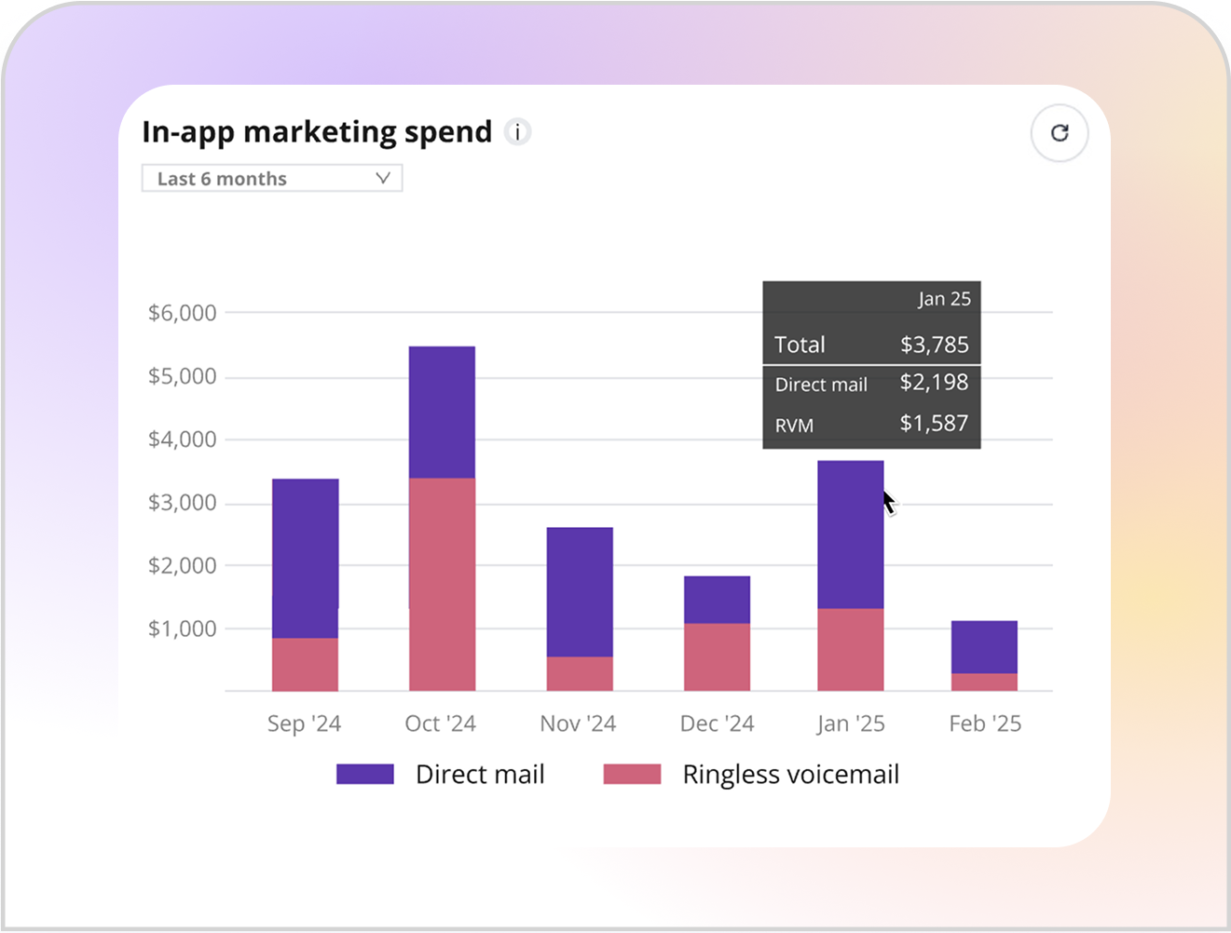Screen dimensions: 1231x933
Task: Select Oct '24 Ringless voicemail bar segment
Action: pos(442,584)
